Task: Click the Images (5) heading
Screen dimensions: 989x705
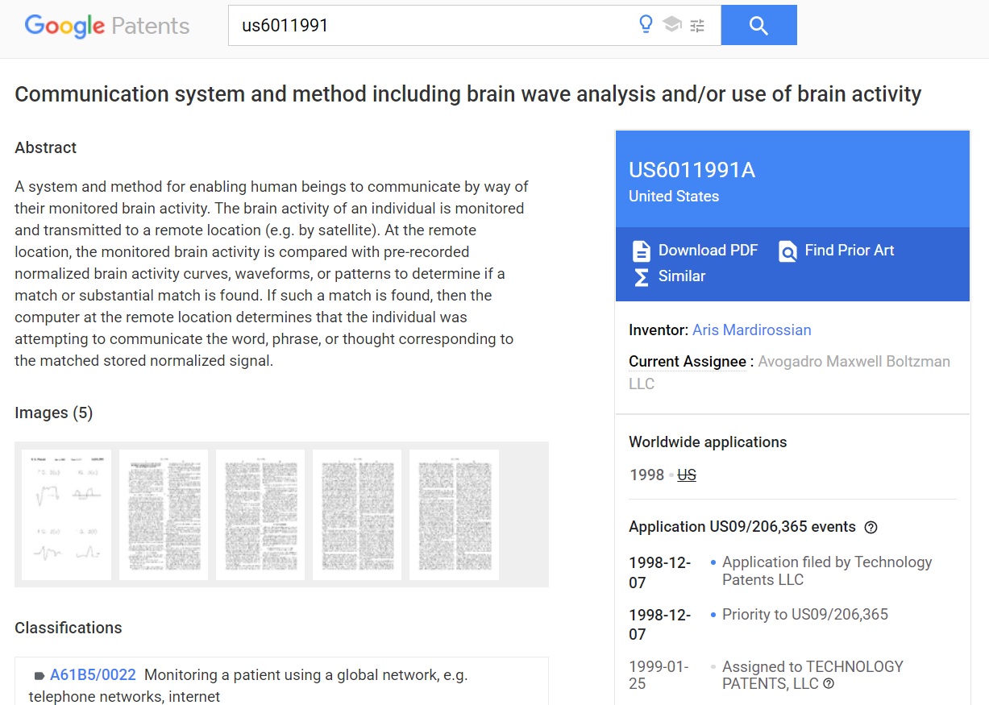Action: pos(54,413)
